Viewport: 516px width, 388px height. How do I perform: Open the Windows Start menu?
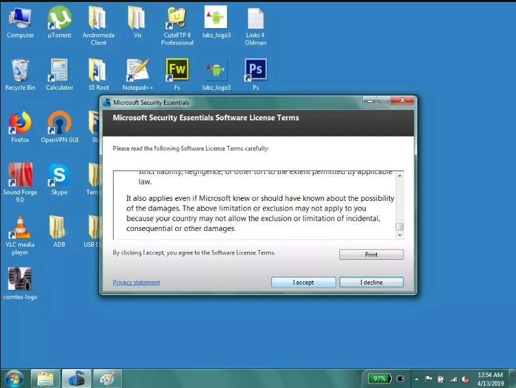14,379
